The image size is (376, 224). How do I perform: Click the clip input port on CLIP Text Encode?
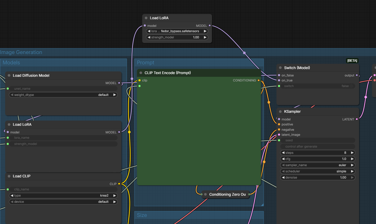click(139, 80)
